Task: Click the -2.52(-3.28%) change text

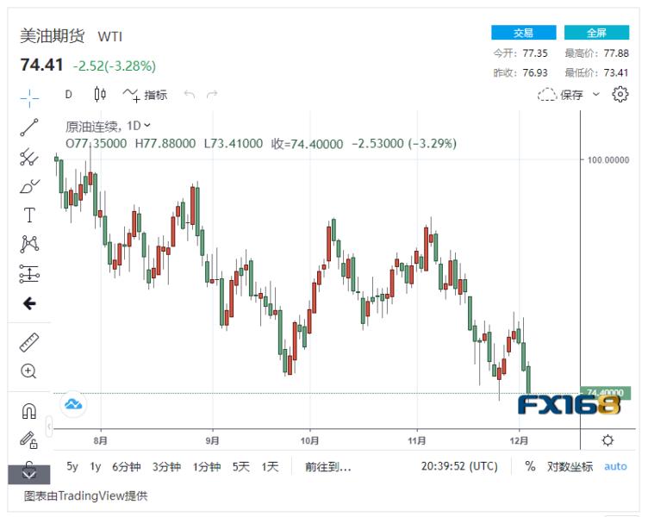Action: (115, 65)
